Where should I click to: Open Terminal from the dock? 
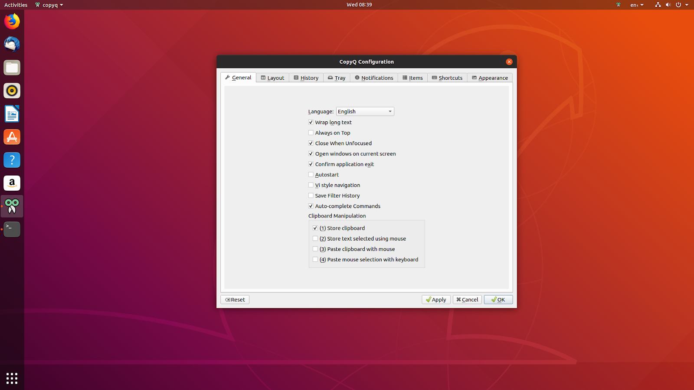(12, 229)
